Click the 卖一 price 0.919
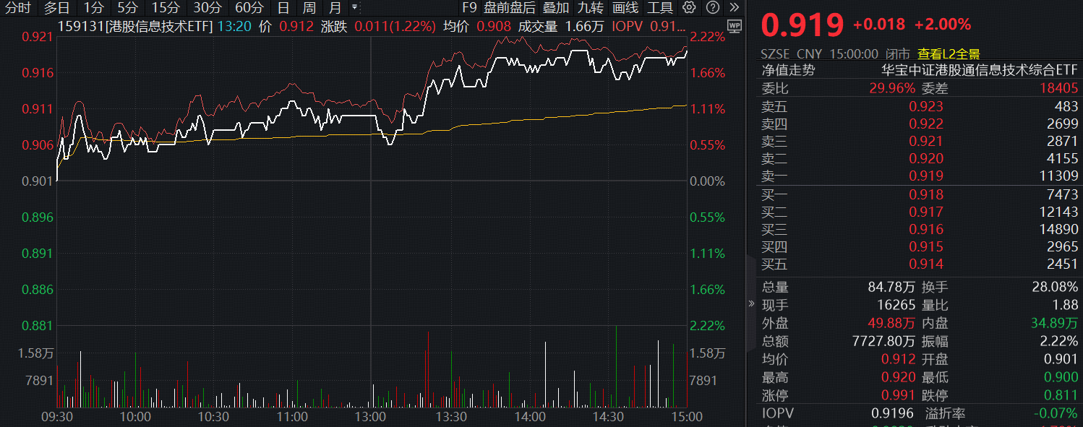The image size is (1083, 427). point(926,176)
